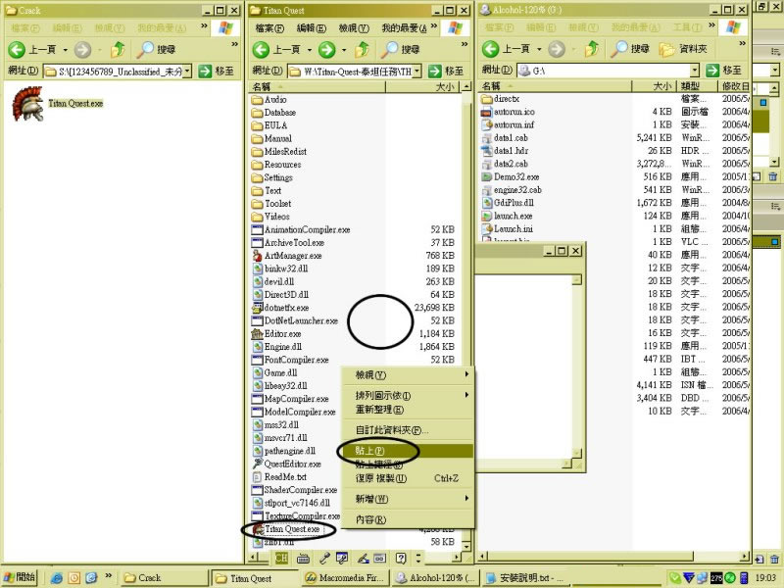
Task: Go up one level in Alcohol-120% window
Action: tap(592, 49)
